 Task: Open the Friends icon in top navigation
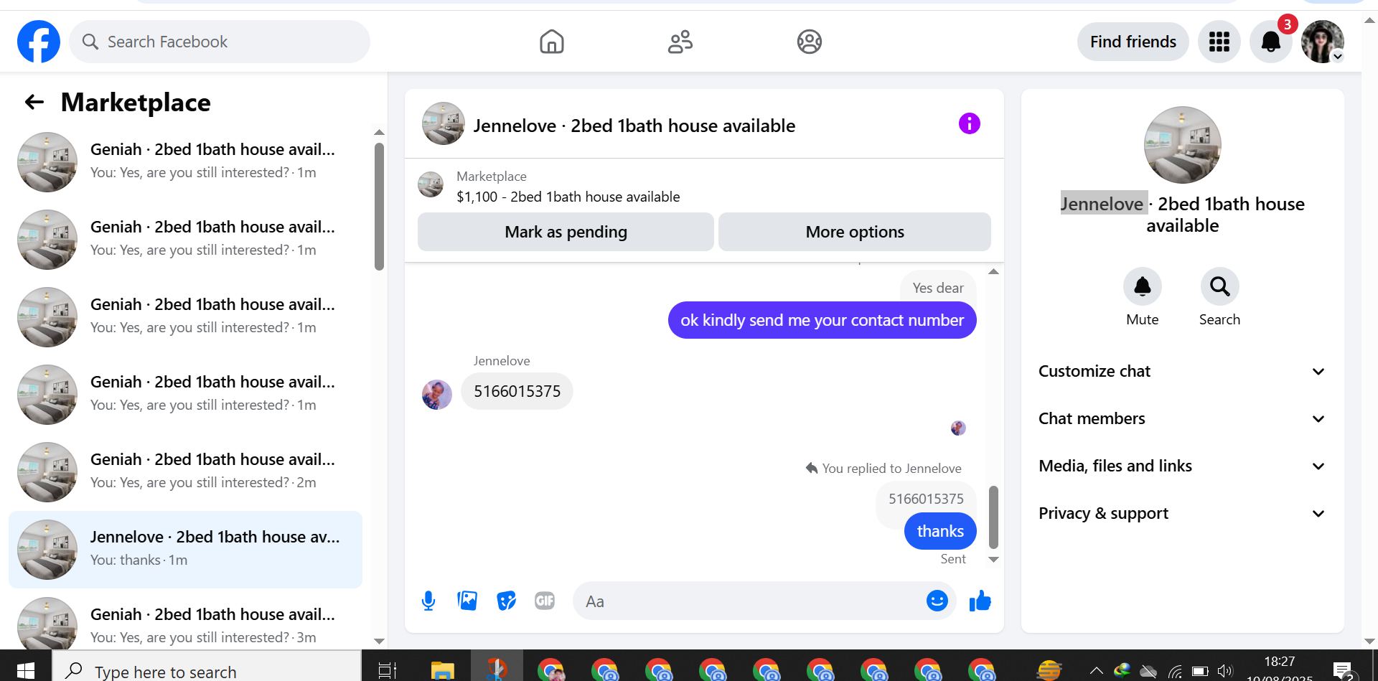pos(680,42)
